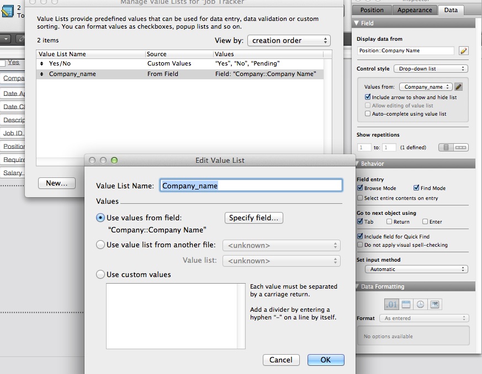The width and height of the screenshot is (482, 374).
Task: Switch to the Appearance tab
Action: pyautogui.click(x=415, y=10)
